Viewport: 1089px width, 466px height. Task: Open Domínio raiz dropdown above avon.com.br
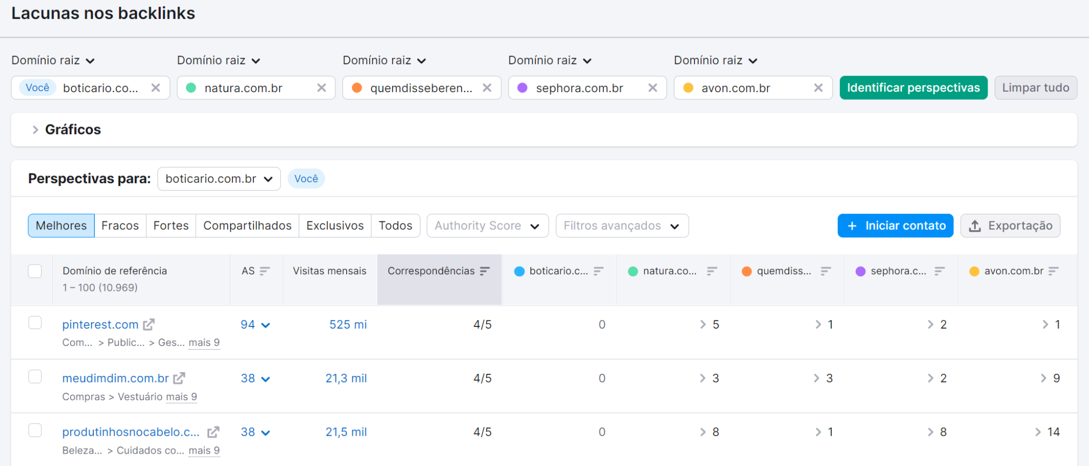715,60
